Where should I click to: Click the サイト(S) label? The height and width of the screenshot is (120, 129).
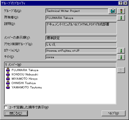coord(9,57)
